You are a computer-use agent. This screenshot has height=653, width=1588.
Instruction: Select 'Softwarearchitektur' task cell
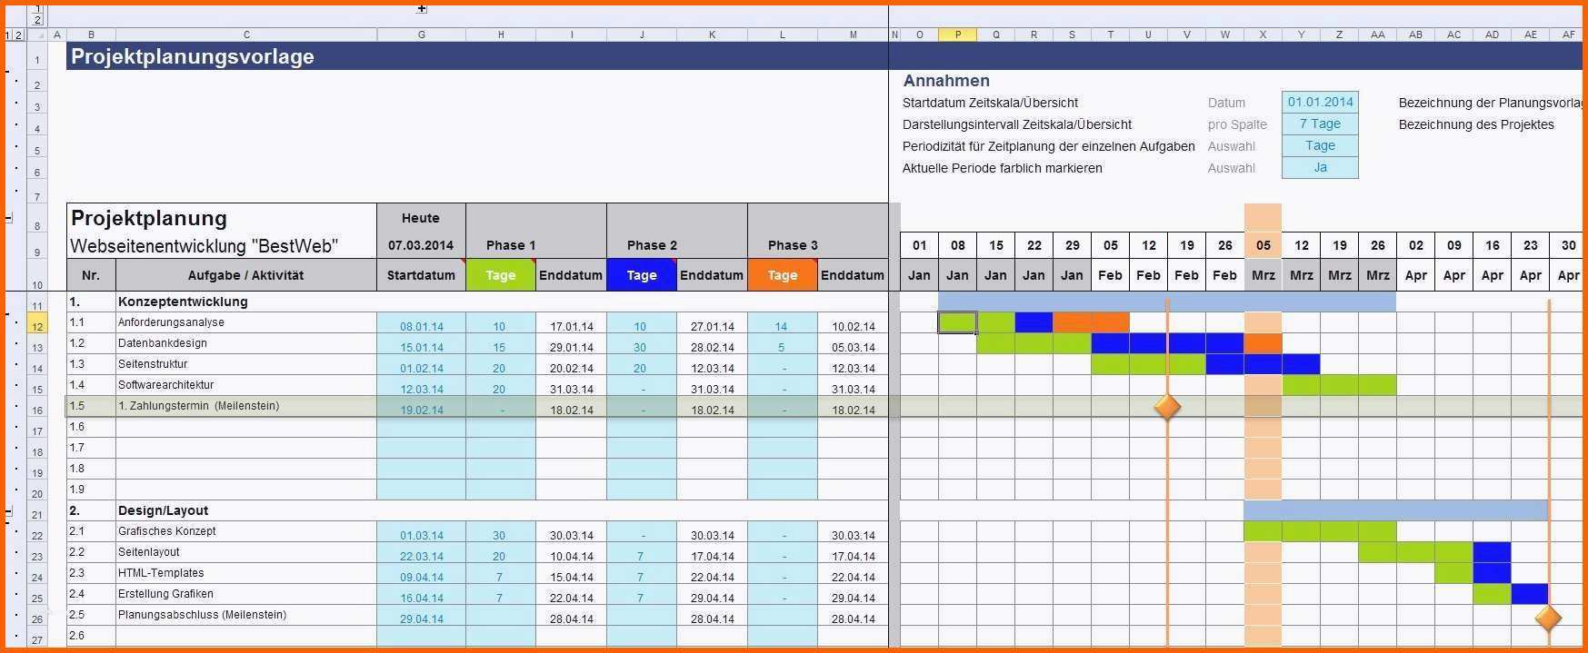246,385
